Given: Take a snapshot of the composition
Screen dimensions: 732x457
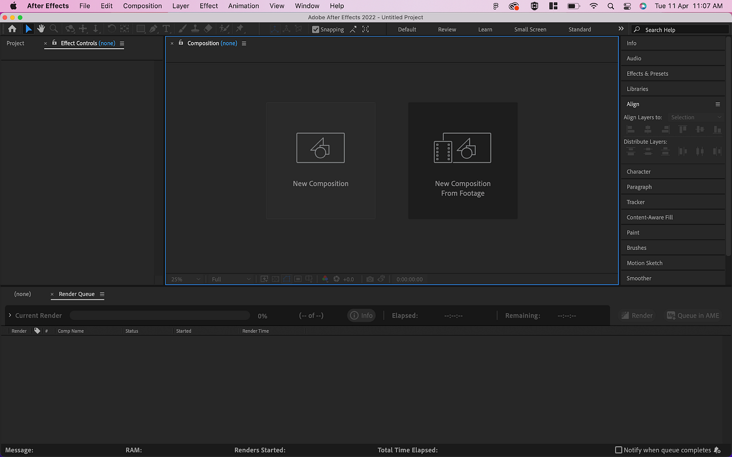Looking at the screenshot, I should click(370, 279).
